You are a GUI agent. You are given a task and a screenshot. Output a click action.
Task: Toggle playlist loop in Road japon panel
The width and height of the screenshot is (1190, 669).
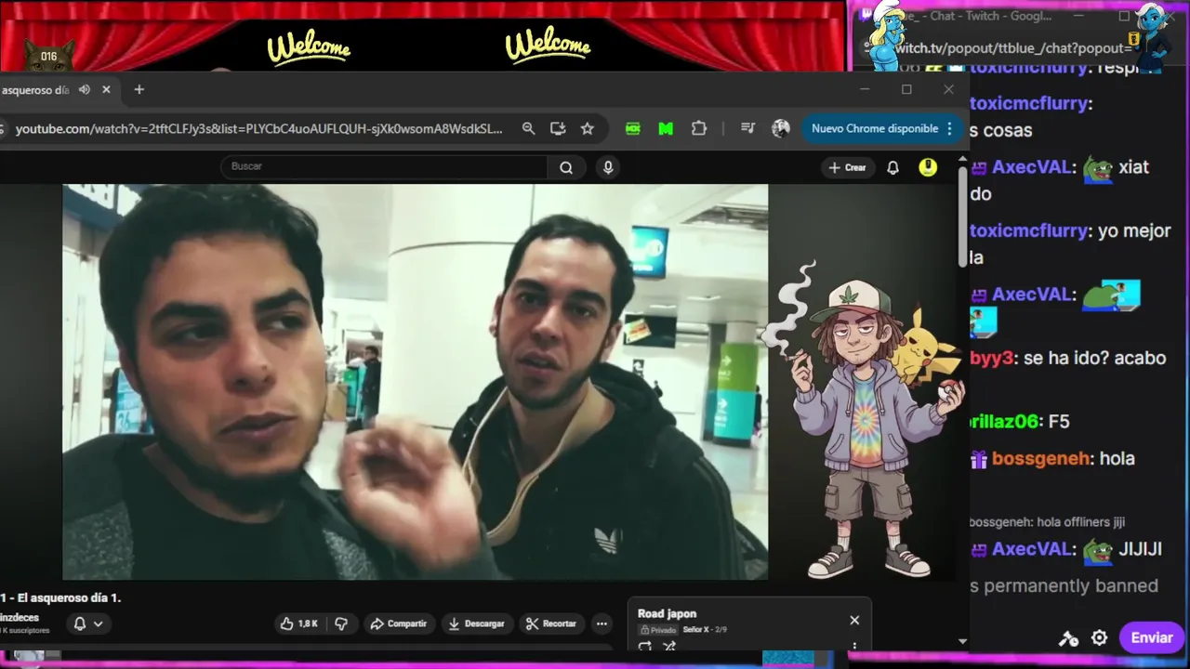point(645,646)
